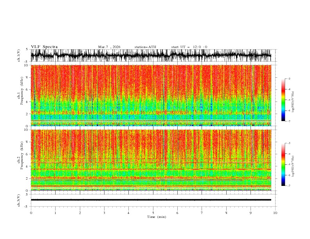
Task: Click the "-3" tick on ch.1 colorbar
Action: pyautogui.click(x=288, y=78)
